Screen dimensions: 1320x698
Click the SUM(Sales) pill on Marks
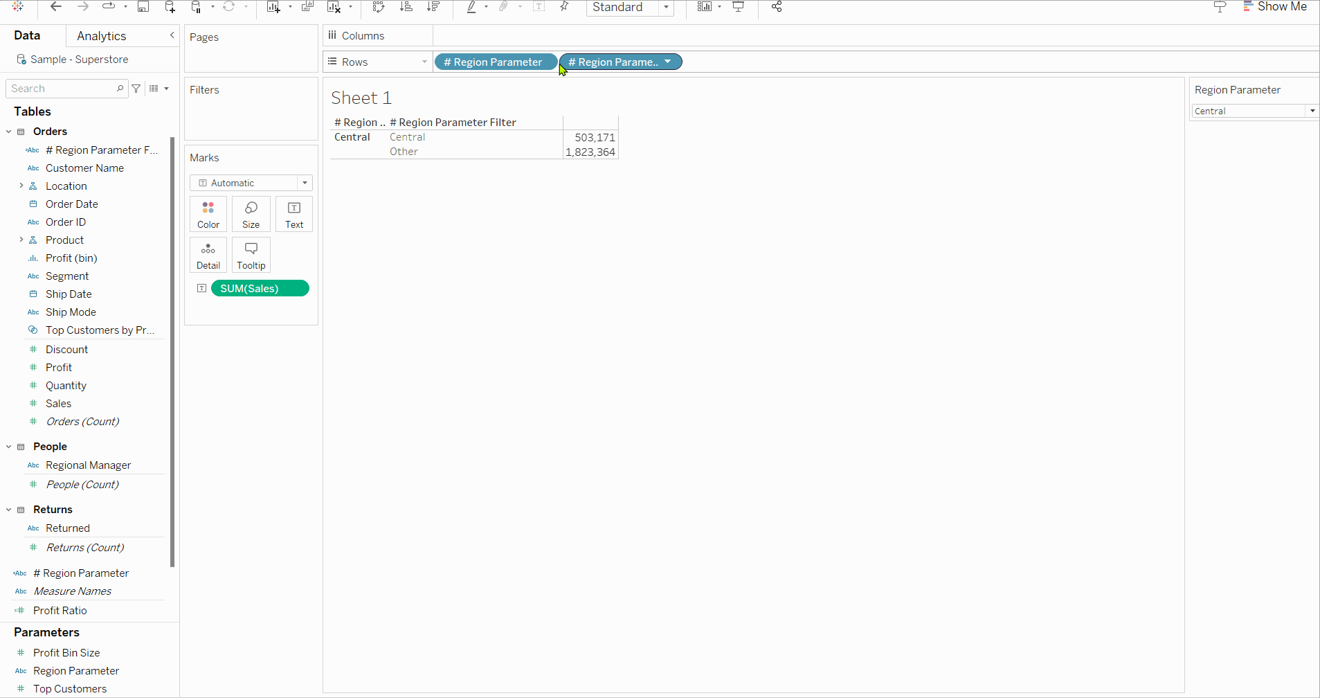coord(260,288)
